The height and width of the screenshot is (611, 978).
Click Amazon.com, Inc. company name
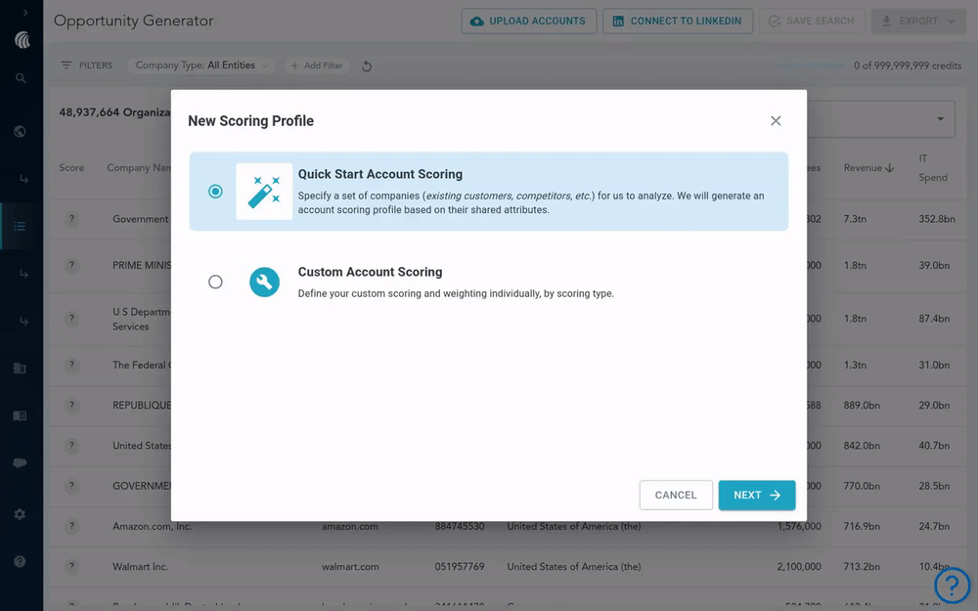[152, 526]
